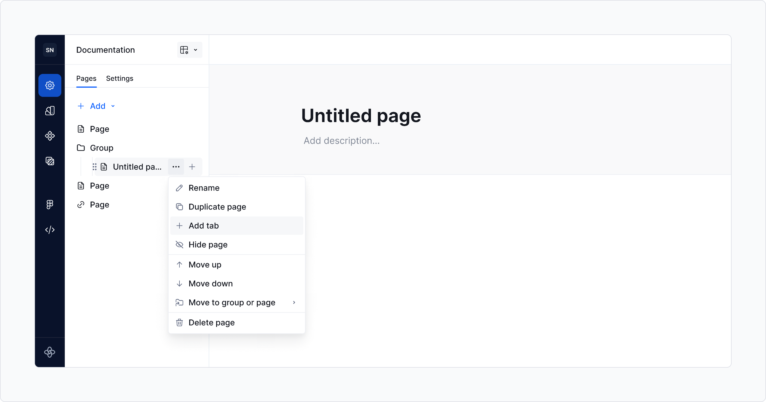Screen dimensions: 766x402
Task: Click the SN workspace avatar
Action: [x=50, y=50]
